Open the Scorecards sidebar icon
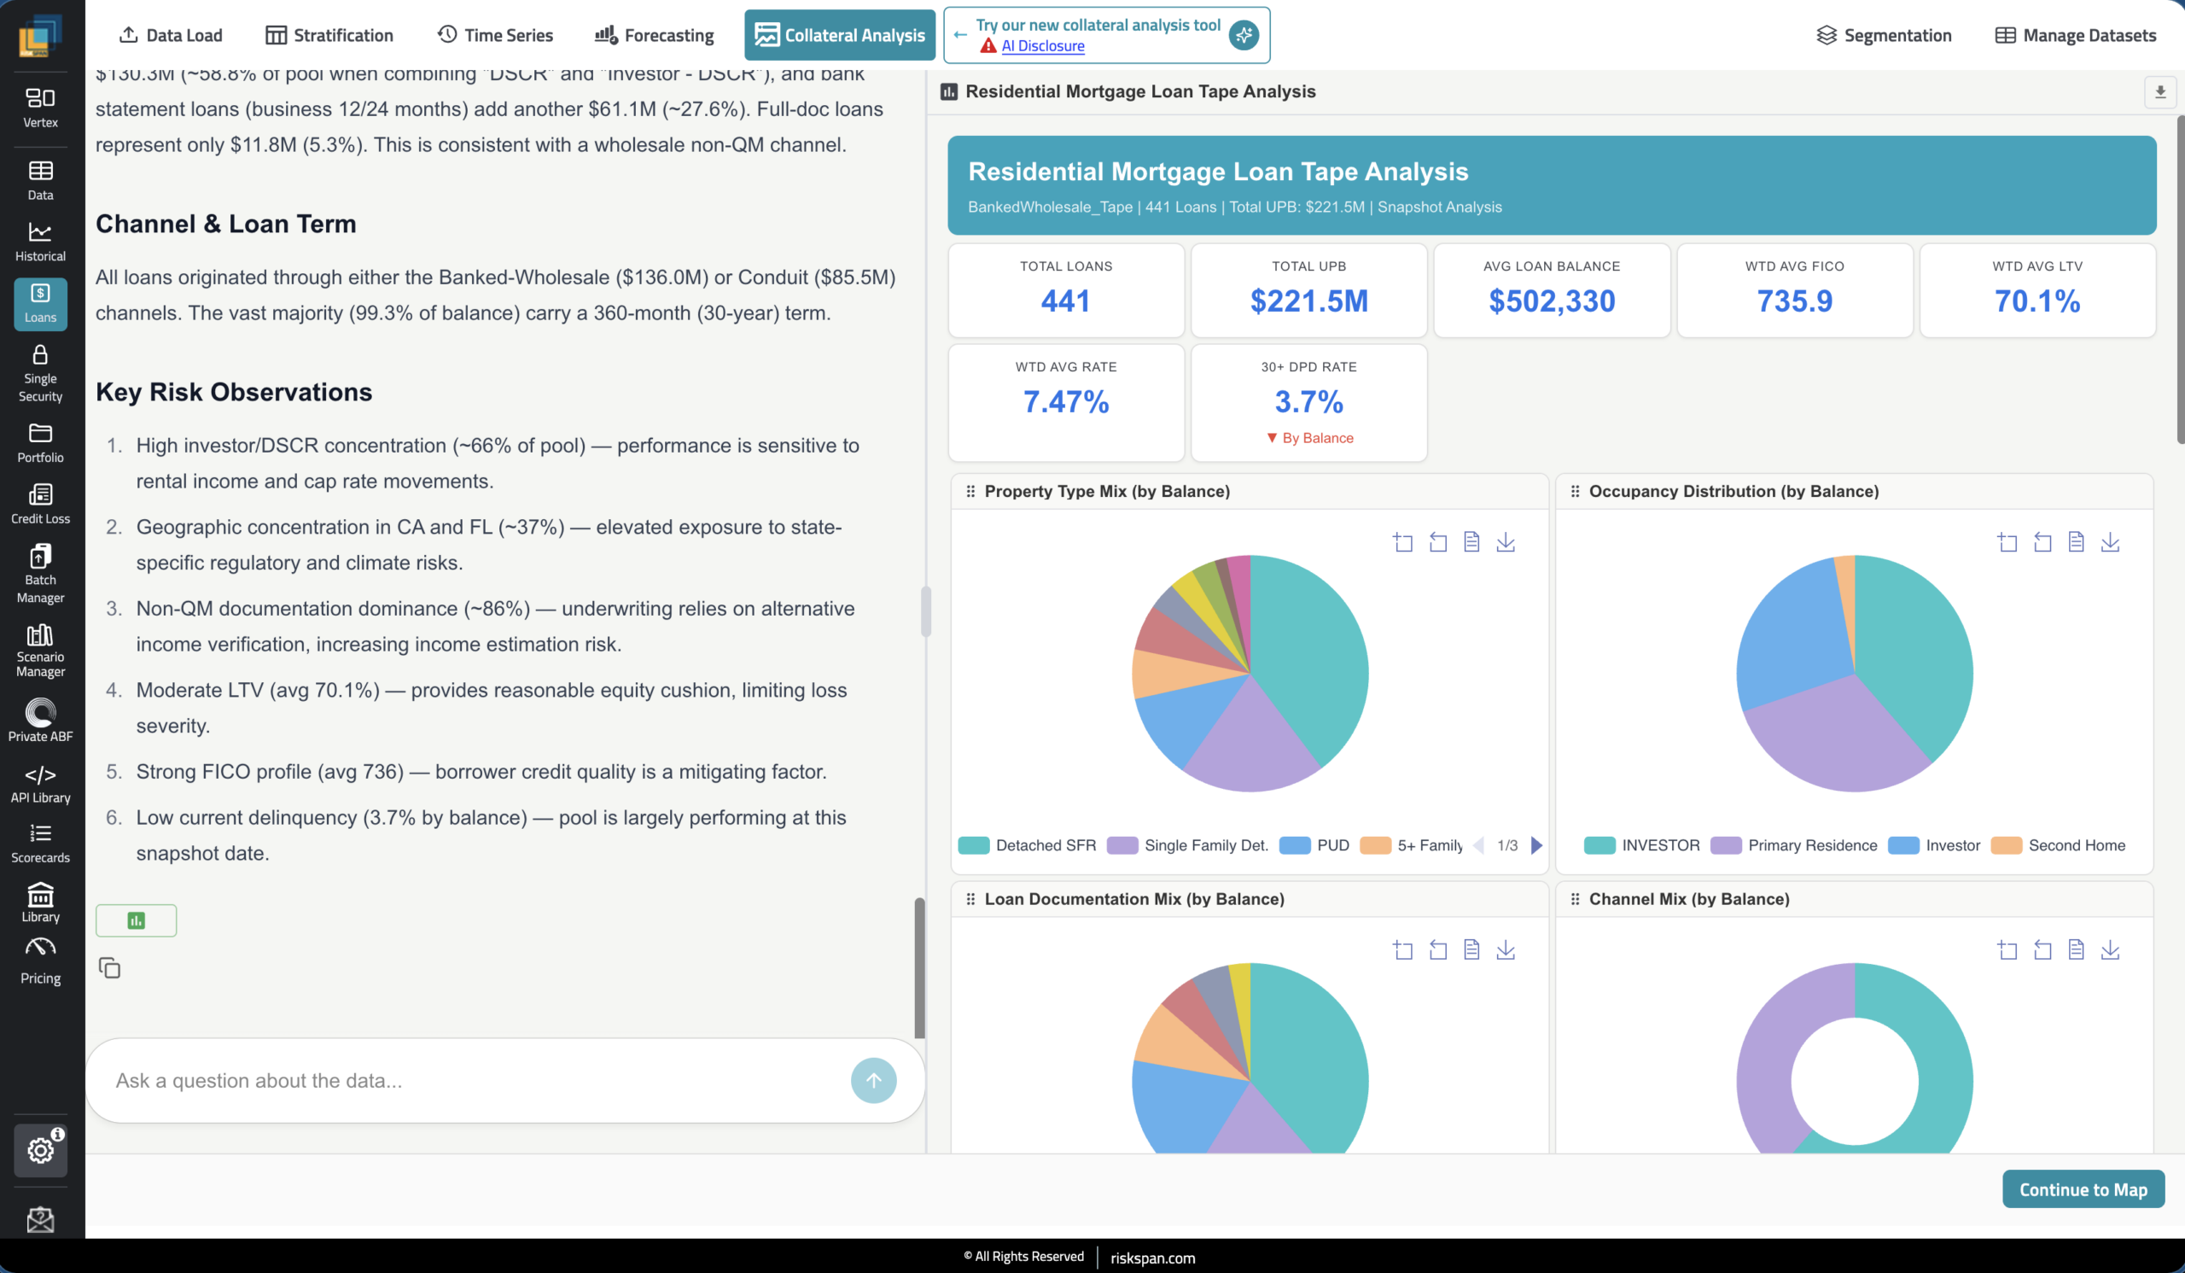The image size is (2185, 1273). 40,844
